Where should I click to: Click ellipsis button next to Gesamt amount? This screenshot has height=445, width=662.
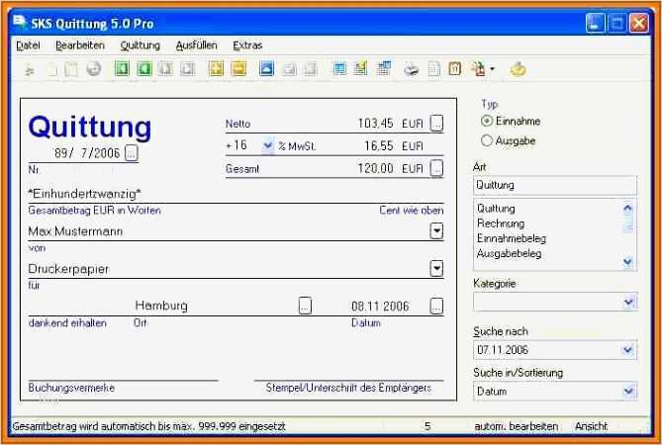[436, 168]
